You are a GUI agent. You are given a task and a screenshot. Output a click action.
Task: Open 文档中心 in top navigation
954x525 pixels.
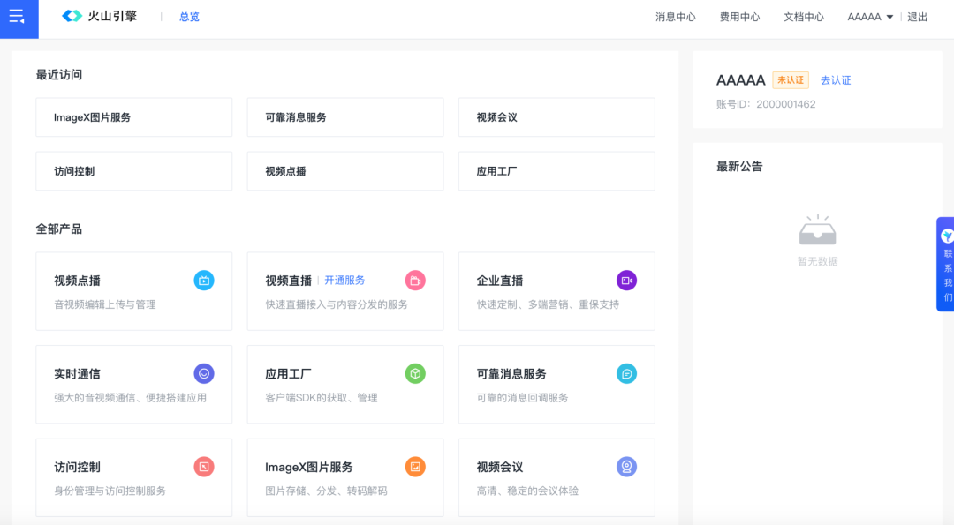804,17
